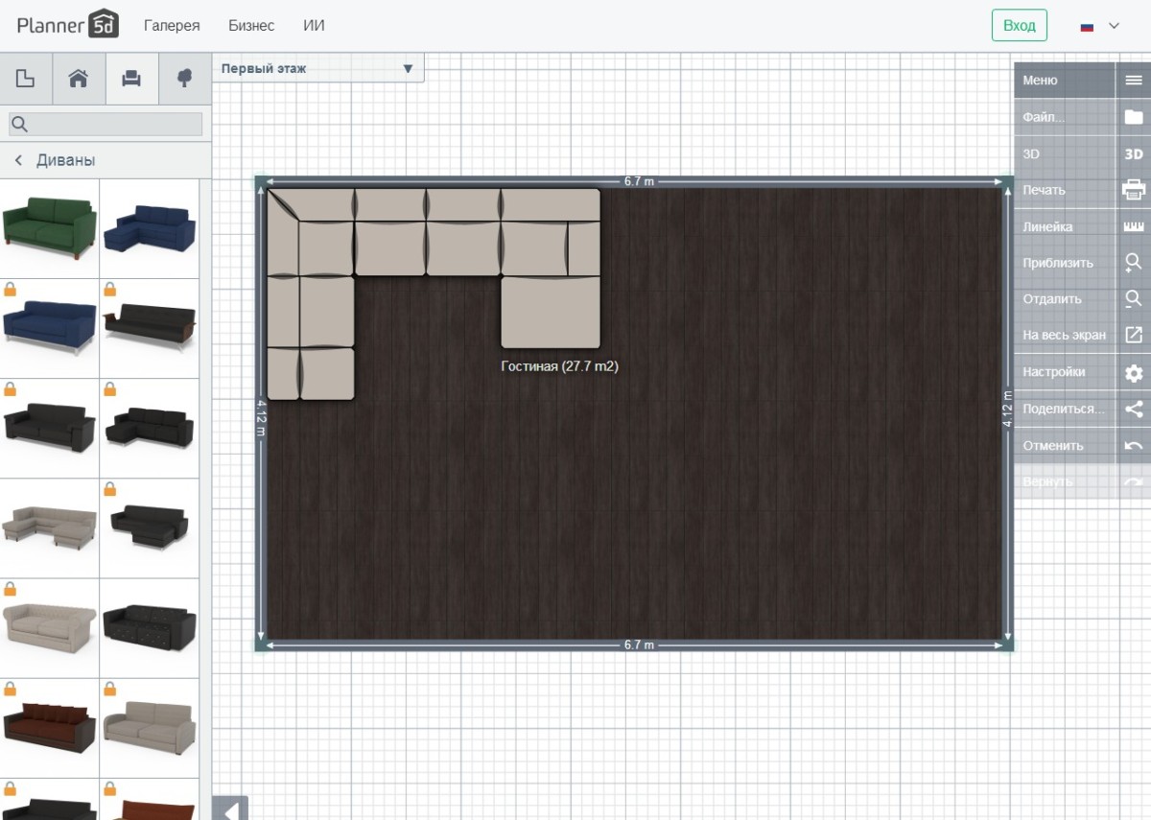Select the green sofa thumbnail
Screen dimensions: 1151x820
click(50, 227)
